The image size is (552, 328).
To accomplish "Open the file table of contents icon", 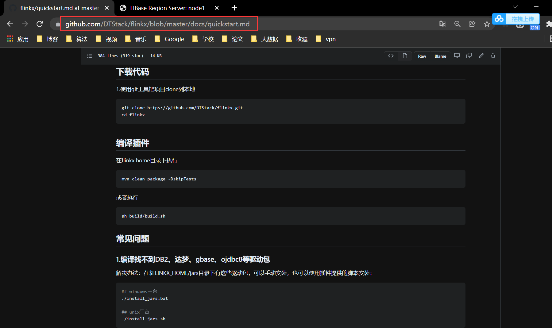I will (x=90, y=56).
